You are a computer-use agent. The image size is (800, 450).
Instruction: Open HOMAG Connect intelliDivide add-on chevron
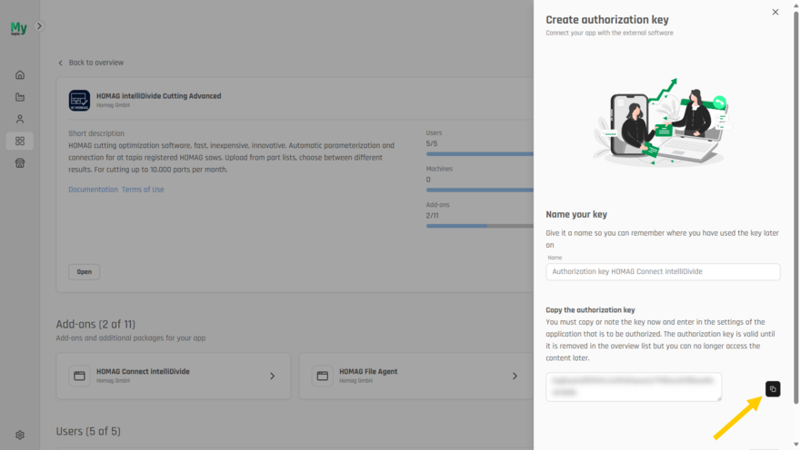pos(273,377)
